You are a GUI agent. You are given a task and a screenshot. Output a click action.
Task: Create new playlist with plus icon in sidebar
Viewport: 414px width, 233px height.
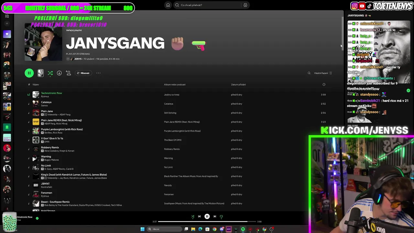pos(7,24)
